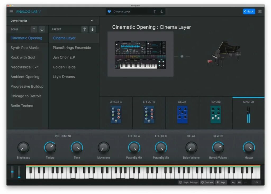Screen dimensions: 271x194
Task: Click the 15% CPU meter
Action: pyautogui.click(x=256, y=182)
